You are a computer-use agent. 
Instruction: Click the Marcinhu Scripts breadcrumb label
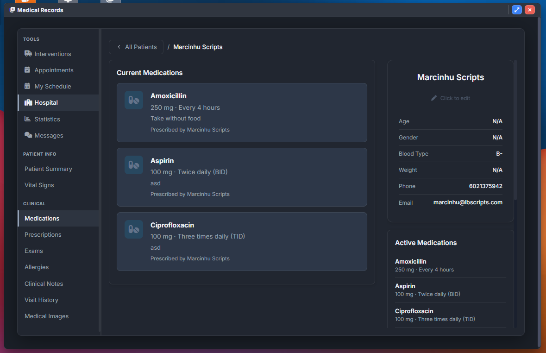click(198, 47)
